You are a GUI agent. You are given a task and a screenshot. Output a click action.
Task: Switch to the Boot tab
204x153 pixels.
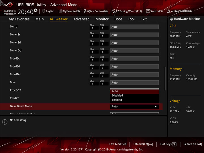point(118,19)
